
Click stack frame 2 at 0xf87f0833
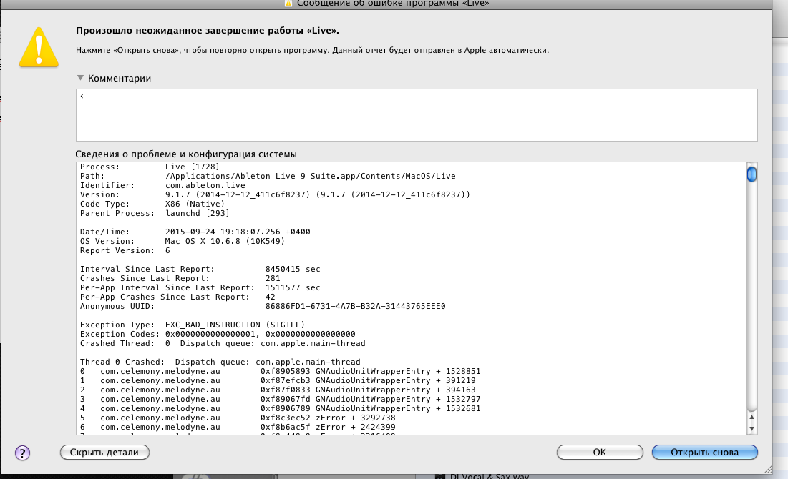point(278,390)
